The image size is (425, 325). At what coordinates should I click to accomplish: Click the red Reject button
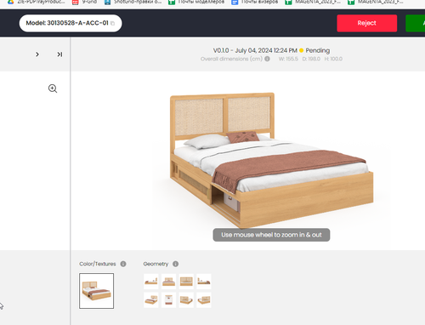pyautogui.click(x=367, y=23)
